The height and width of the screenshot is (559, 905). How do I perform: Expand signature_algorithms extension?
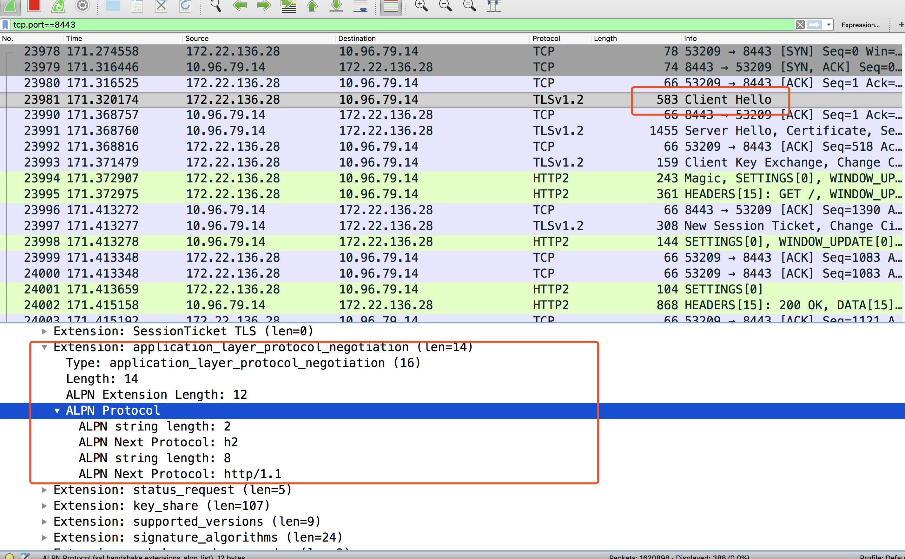click(x=44, y=538)
